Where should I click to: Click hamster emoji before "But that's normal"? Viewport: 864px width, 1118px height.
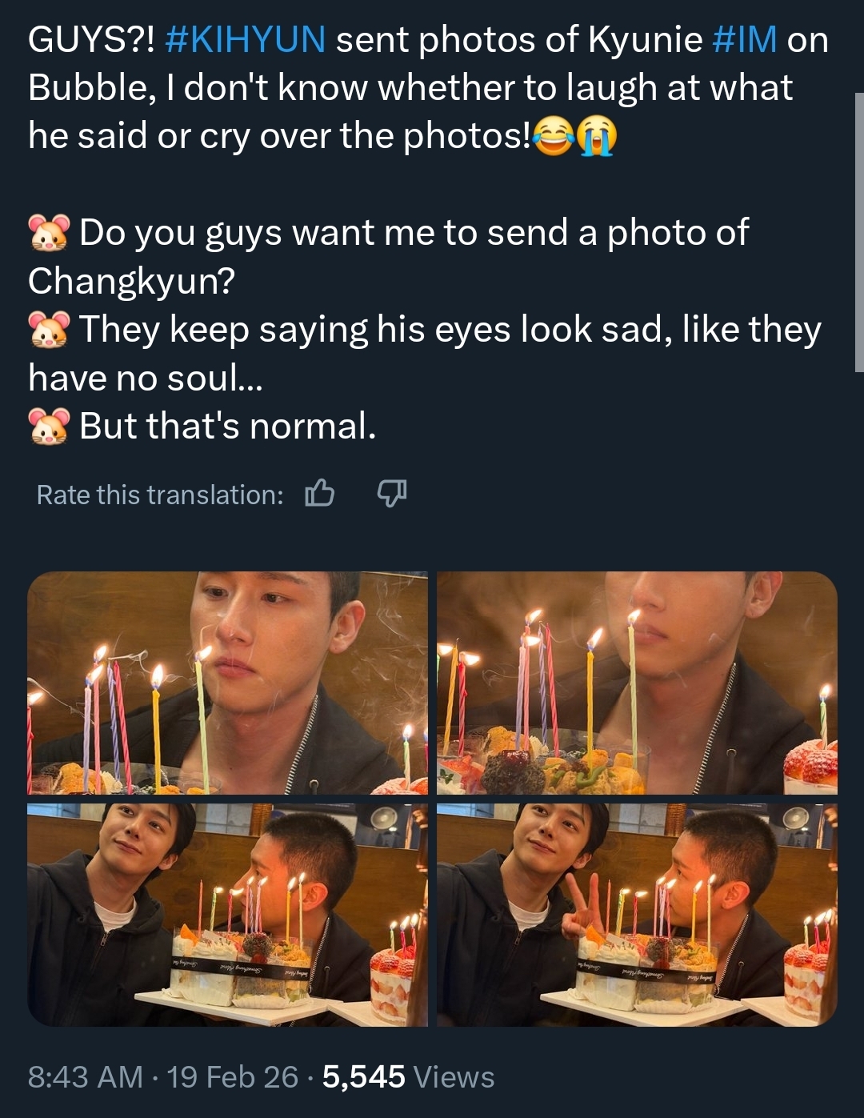[x=50, y=426]
